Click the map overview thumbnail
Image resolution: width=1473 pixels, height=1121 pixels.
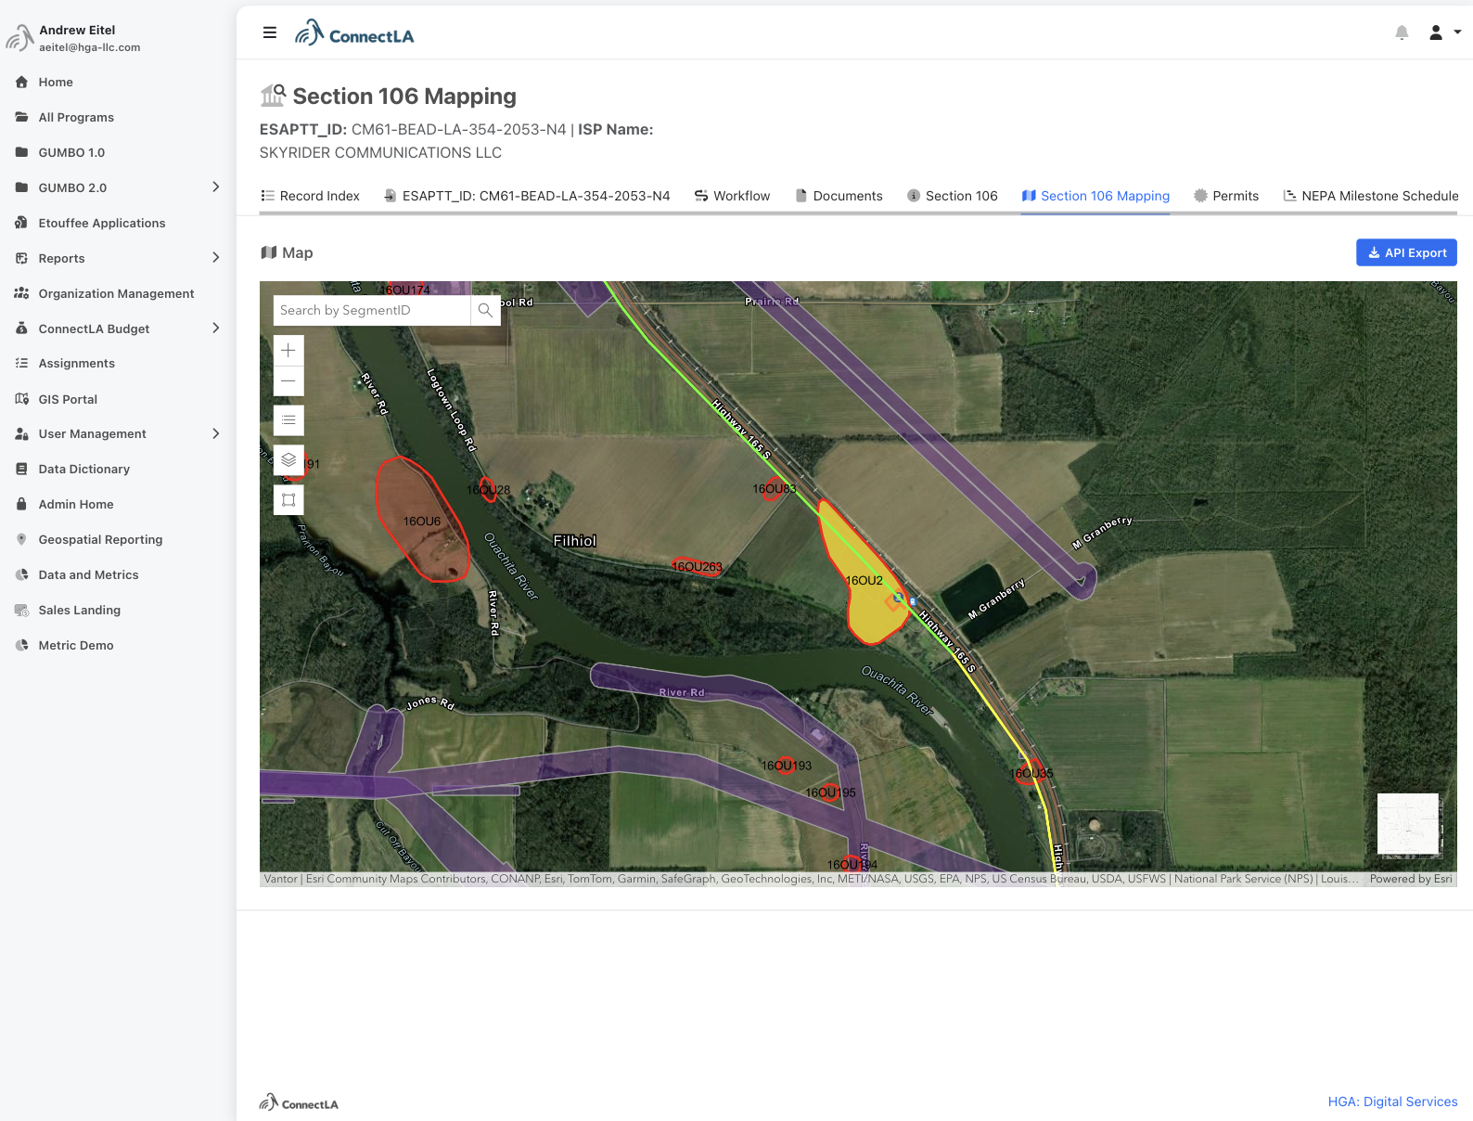[x=1408, y=824]
